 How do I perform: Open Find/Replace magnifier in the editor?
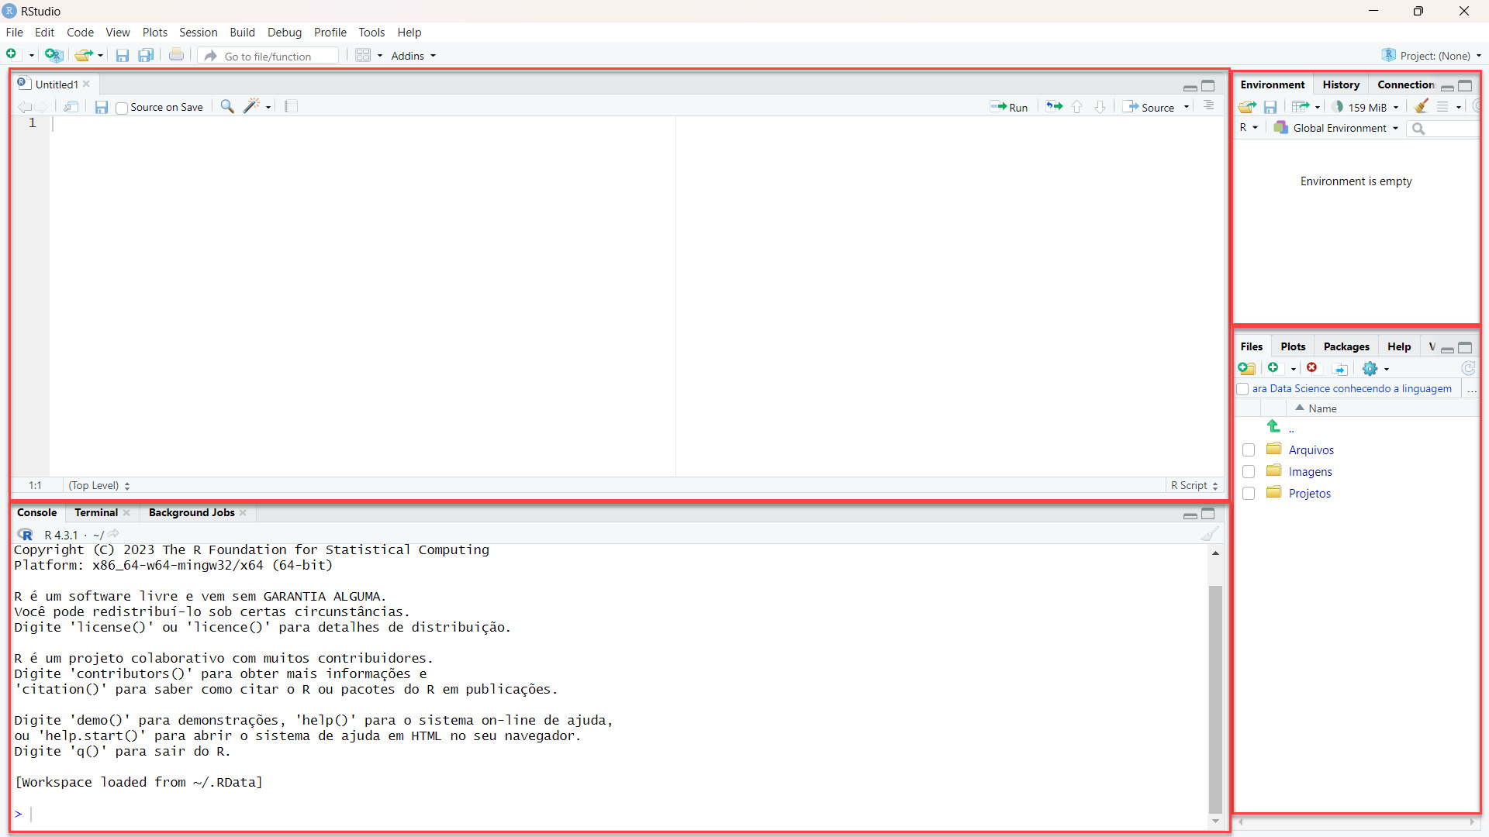point(227,106)
